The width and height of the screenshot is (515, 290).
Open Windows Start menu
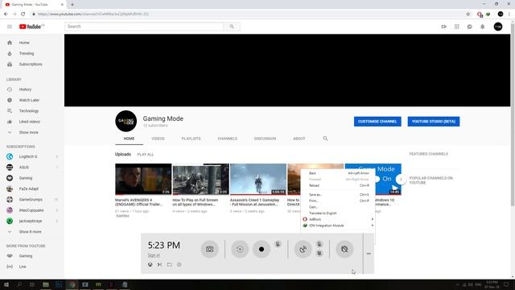pyautogui.click(x=6, y=284)
